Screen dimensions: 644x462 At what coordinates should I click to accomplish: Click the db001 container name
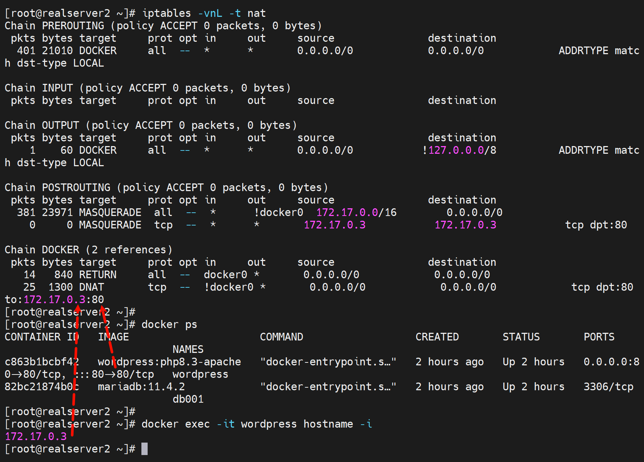(188, 399)
